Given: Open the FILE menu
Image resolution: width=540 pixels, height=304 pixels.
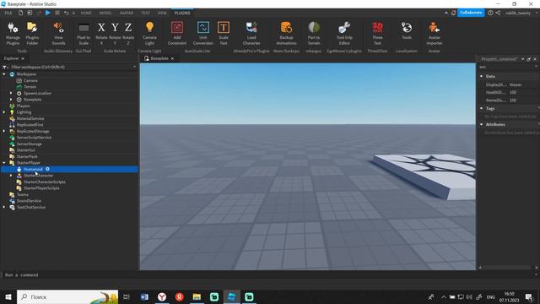Looking at the screenshot, I should click(8, 14).
